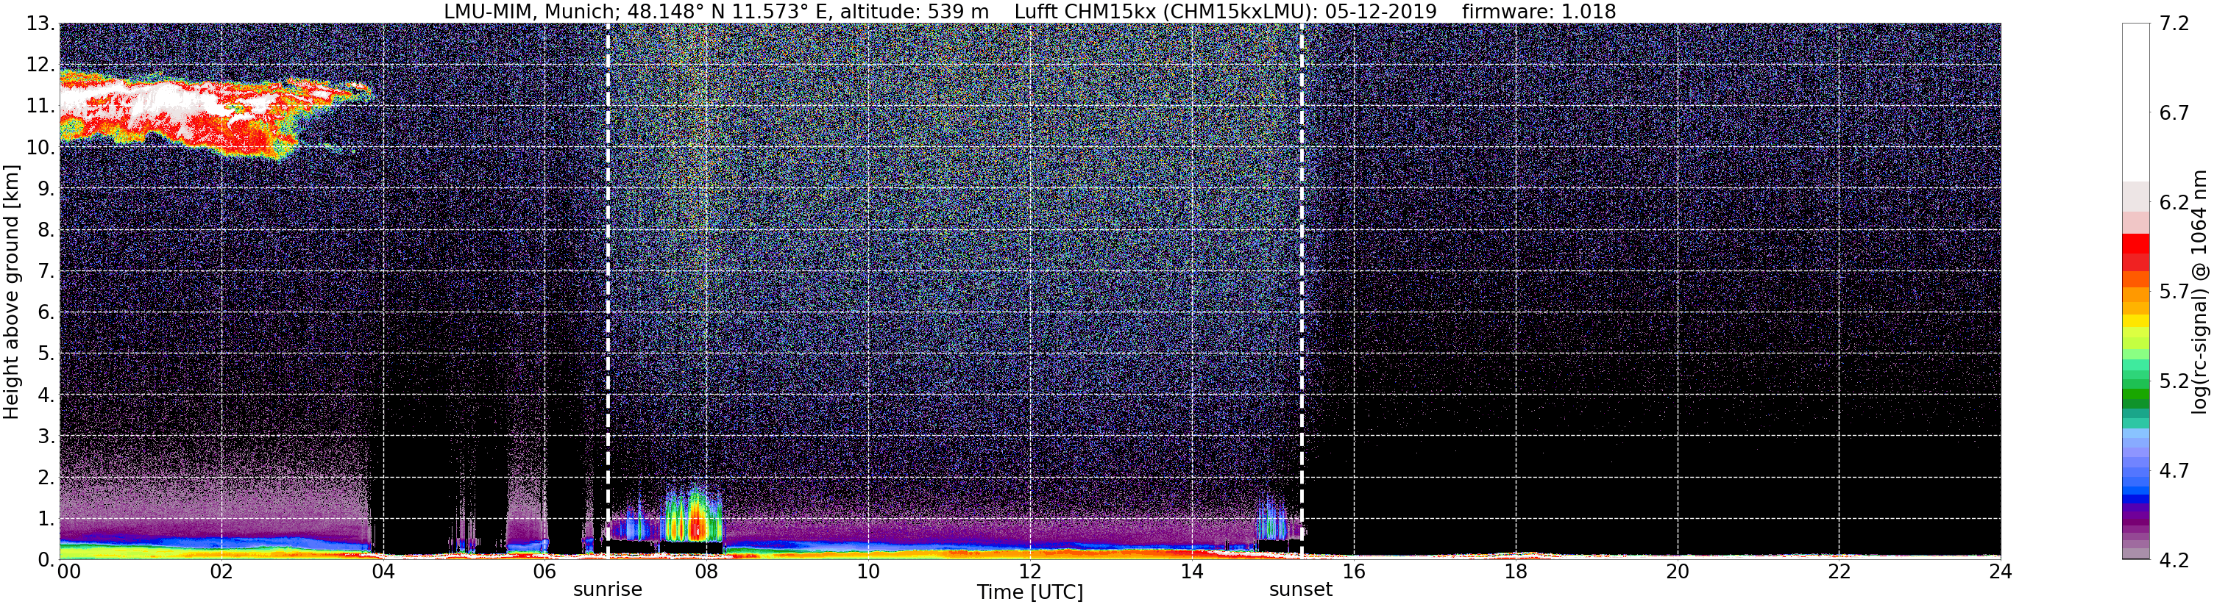Click the '6.7' colorbar tick label

[x=2174, y=113]
